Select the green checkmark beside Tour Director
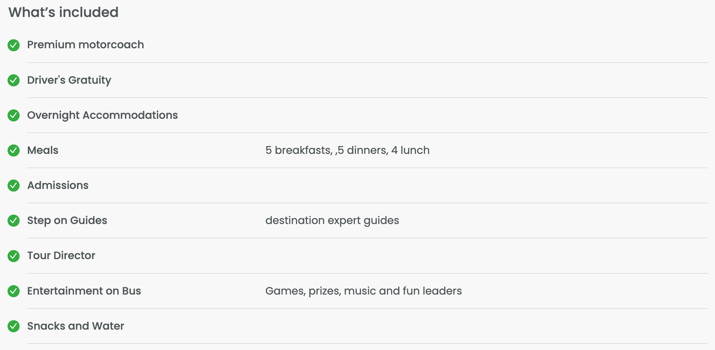715x350 pixels. (x=14, y=256)
